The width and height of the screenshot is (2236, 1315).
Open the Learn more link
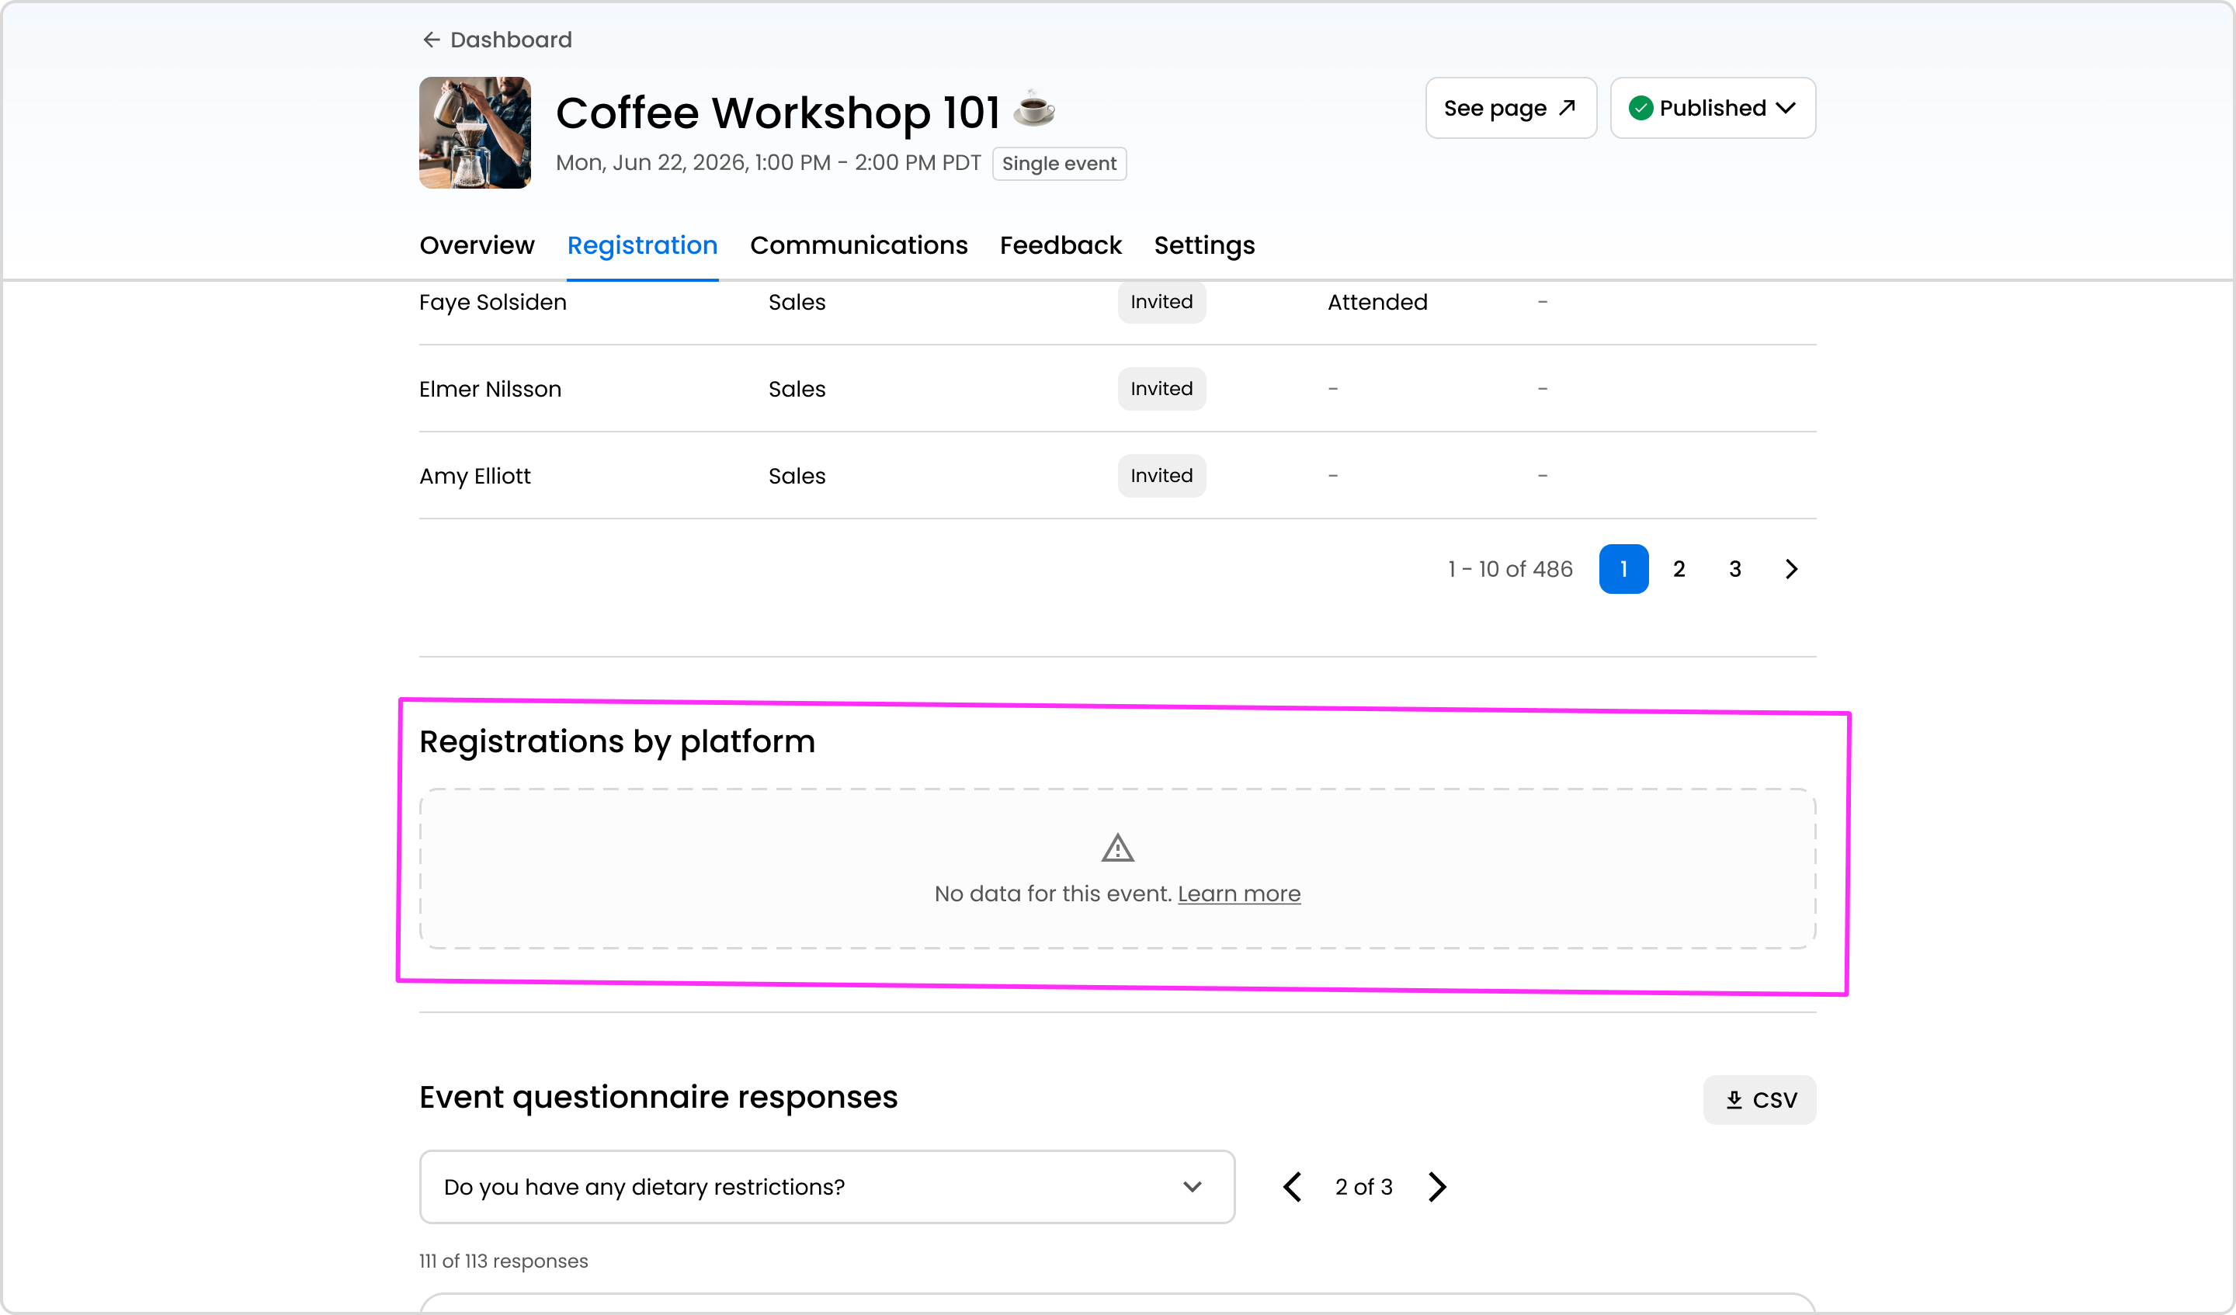[1238, 893]
